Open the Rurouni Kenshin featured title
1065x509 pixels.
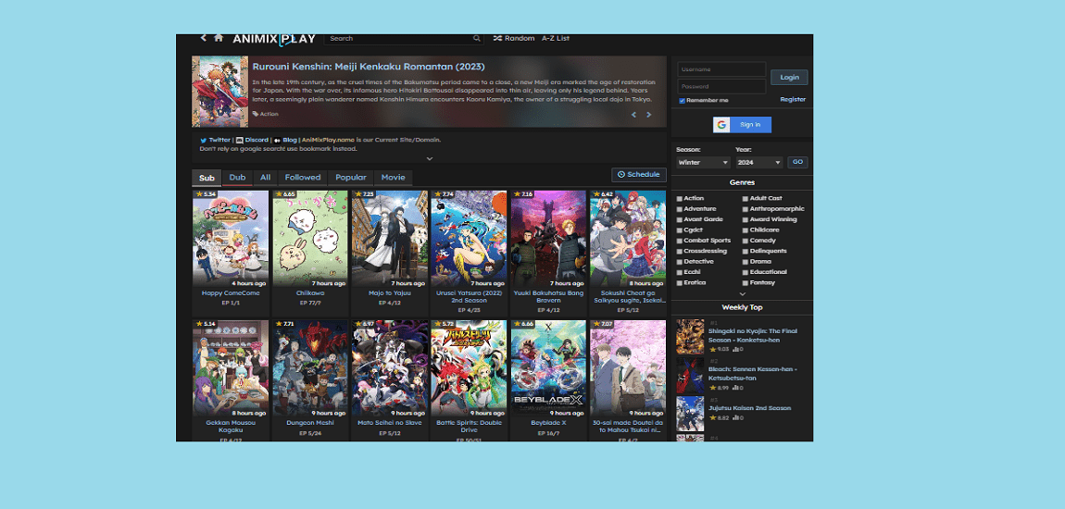point(369,67)
